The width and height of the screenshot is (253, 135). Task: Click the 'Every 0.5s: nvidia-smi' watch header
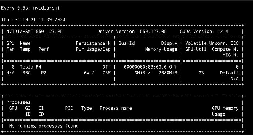click(30, 8)
